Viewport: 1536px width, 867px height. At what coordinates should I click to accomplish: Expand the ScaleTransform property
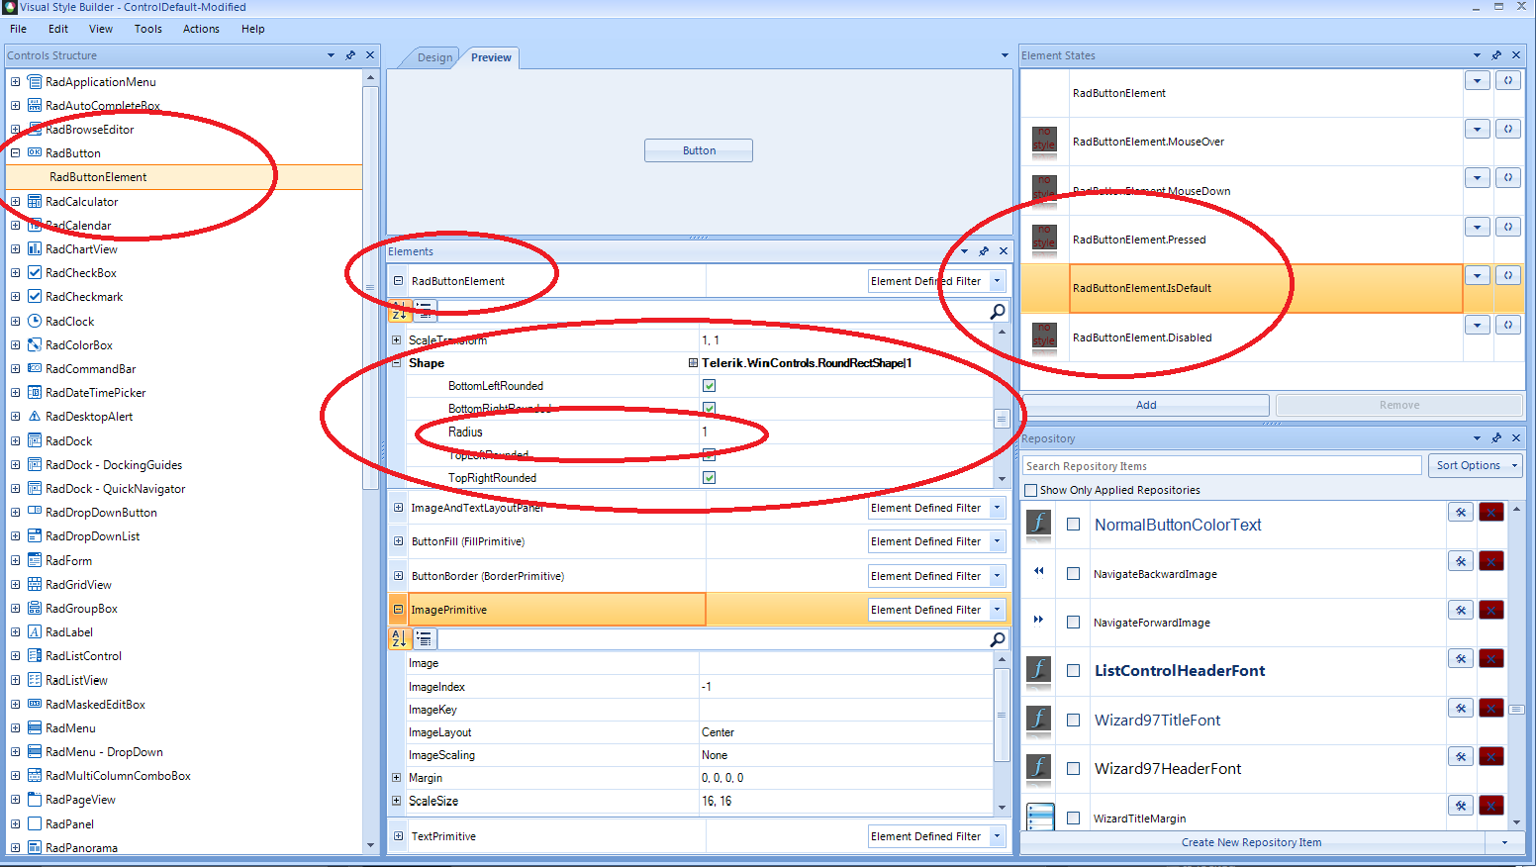click(397, 339)
